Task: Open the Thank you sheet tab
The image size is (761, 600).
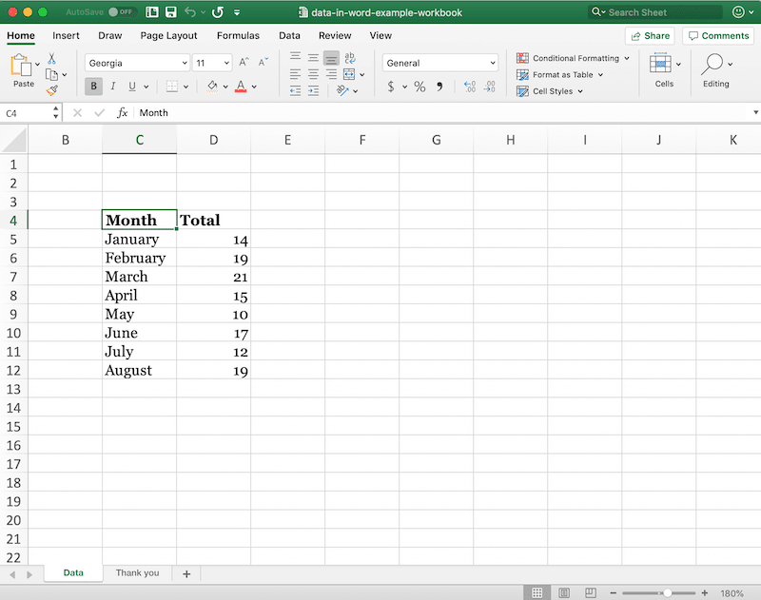Action: coord(137,572)
